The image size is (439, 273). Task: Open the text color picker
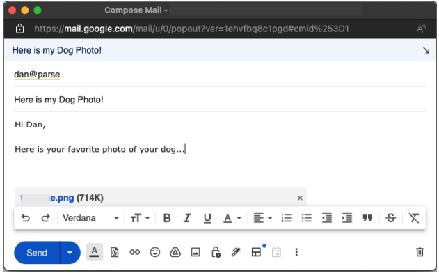coord(232,218)
